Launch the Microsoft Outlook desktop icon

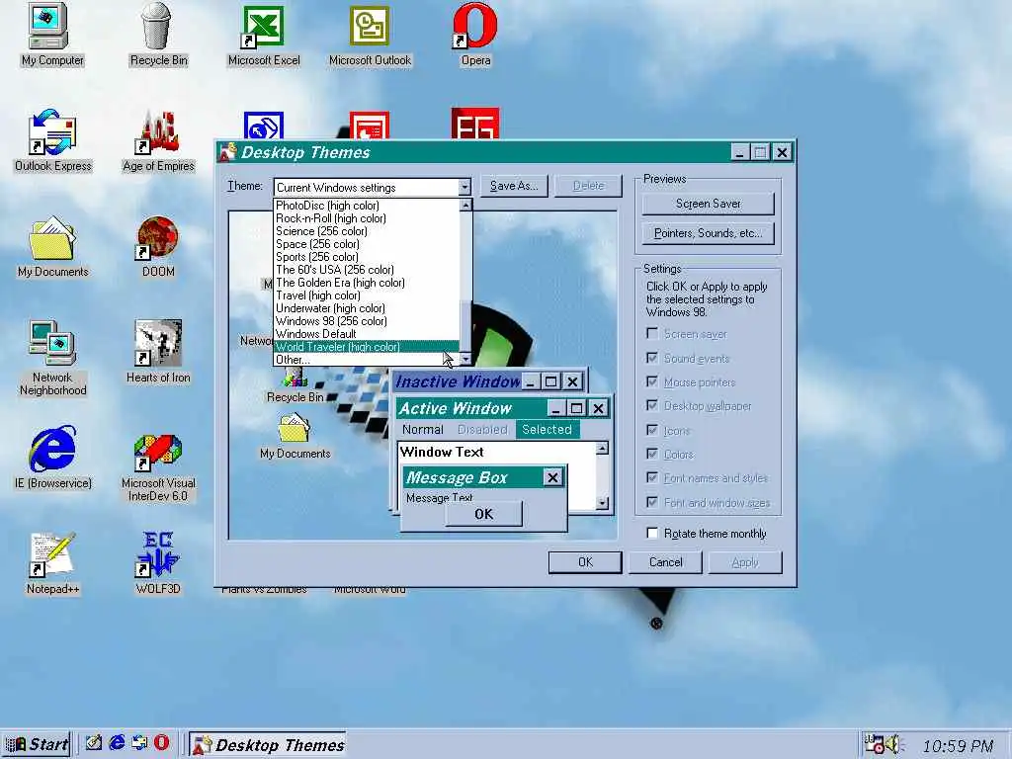click(x=370, y=34)
